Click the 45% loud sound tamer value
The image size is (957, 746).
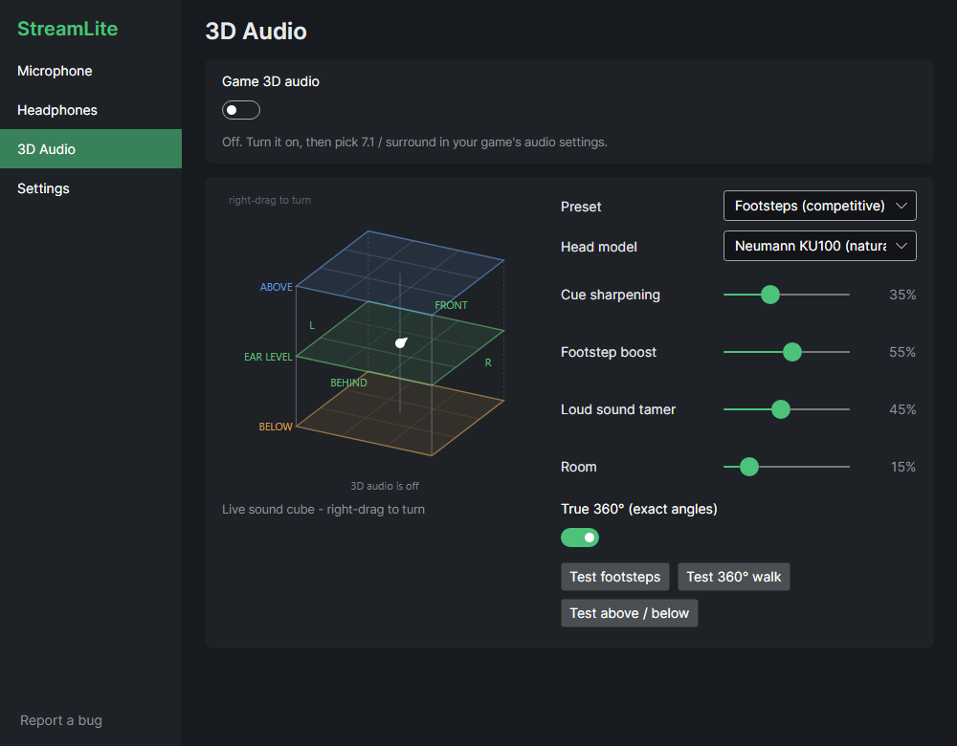pos(902,409)
